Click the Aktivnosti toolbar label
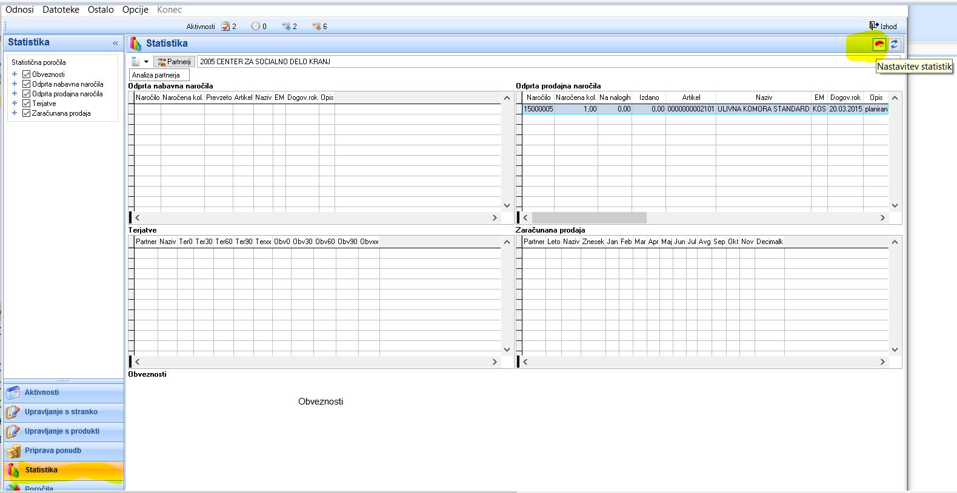The height and width of the screenshot is (493, 957). point(201,27)
